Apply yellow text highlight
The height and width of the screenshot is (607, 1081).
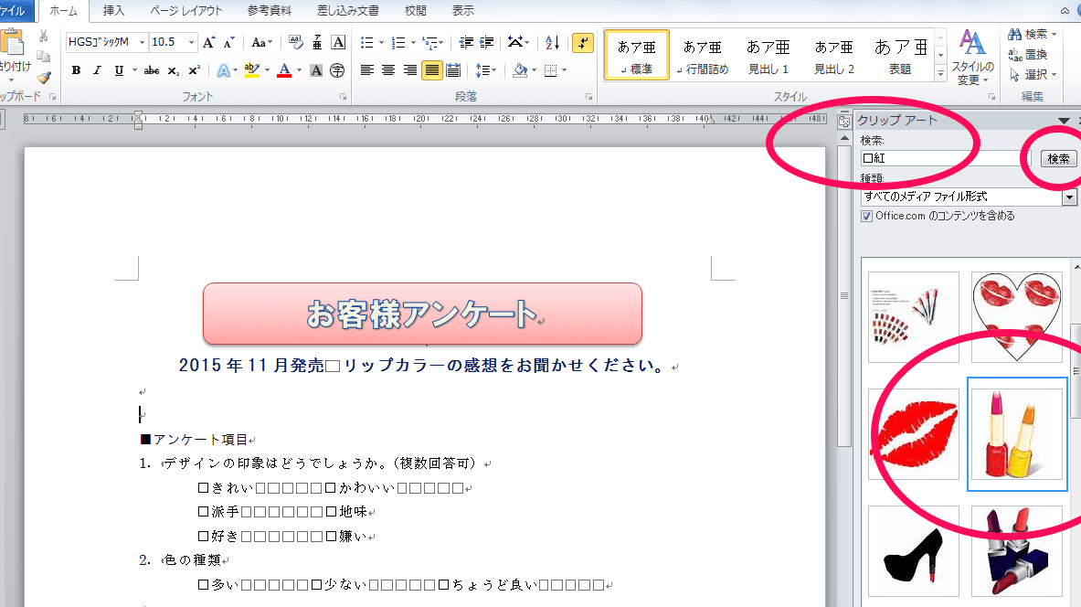pos(251,70)
